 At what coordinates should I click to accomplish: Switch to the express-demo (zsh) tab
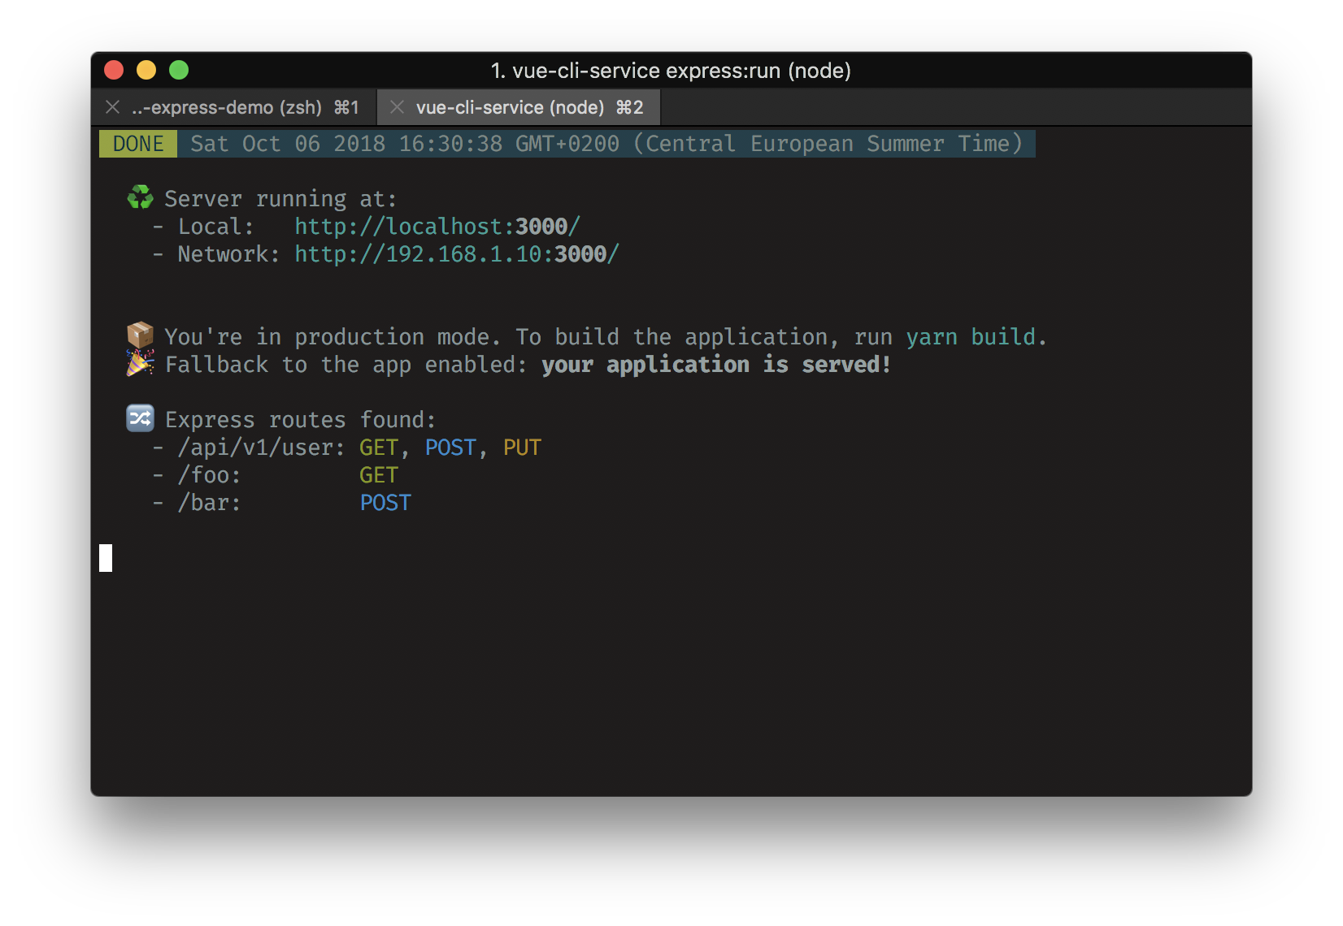click(235, 107)
